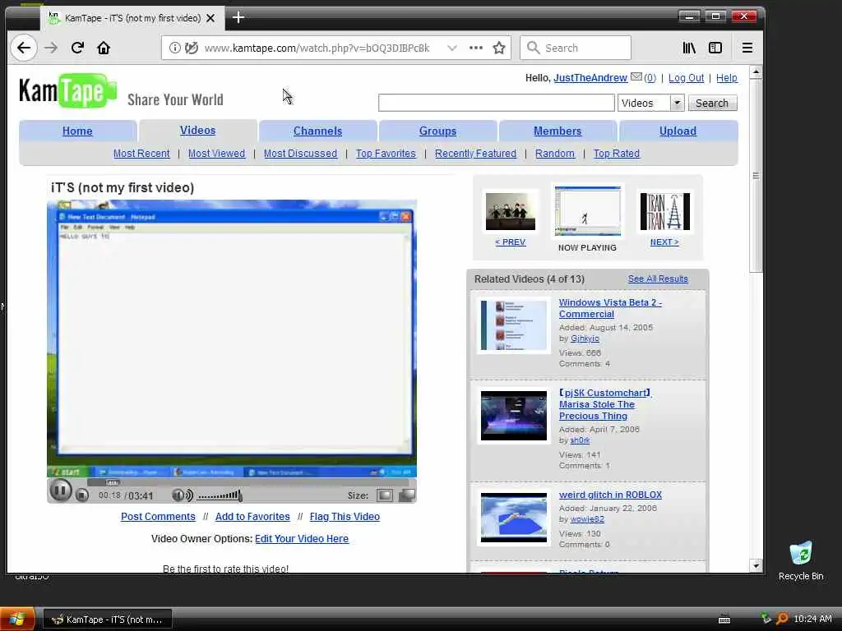842x631 pixels.
Task: Click the tracking protection shield icon
Action: click(191, 48)
